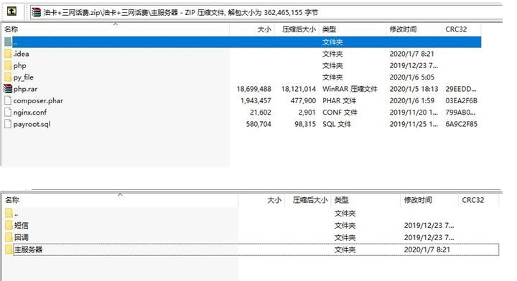Click the php.rar size value 18,699,488
517x281 pixels.
[253, 89]
